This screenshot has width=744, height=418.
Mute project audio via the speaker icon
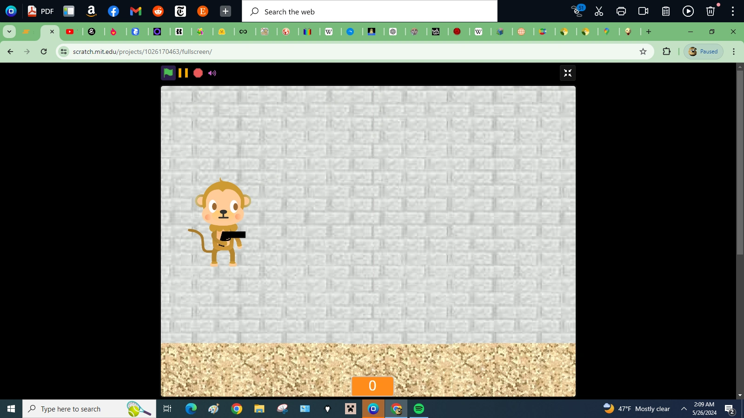212,73
